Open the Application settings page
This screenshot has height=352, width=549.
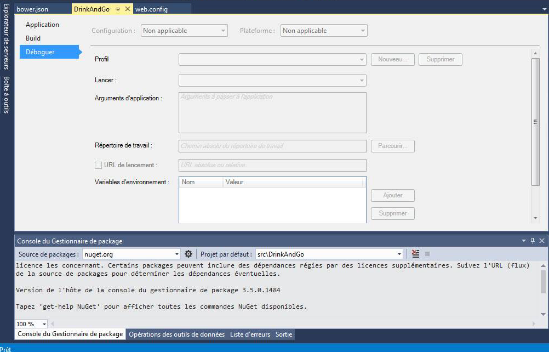pos(42,25)
